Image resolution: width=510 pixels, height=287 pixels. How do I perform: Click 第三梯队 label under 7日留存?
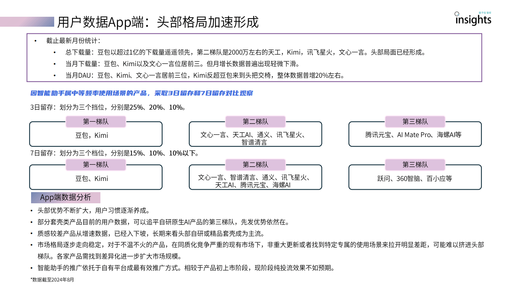click(415, 165)
